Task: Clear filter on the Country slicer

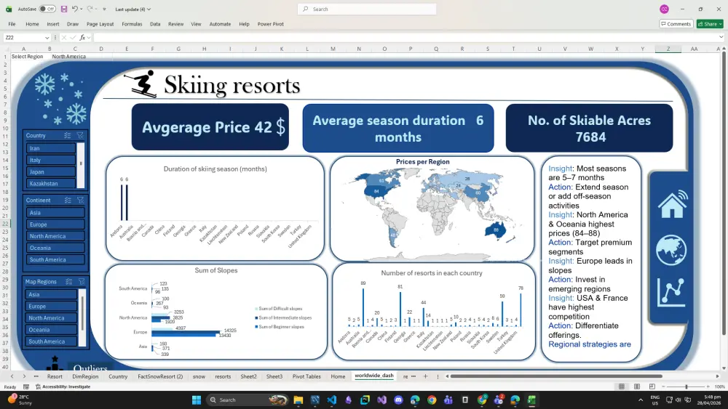Action: coord(80,135)
